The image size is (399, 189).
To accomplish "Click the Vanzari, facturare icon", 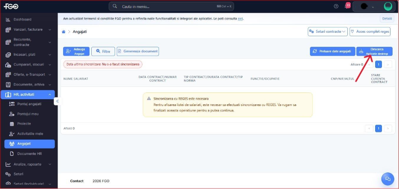I will [x=8, y=30].
